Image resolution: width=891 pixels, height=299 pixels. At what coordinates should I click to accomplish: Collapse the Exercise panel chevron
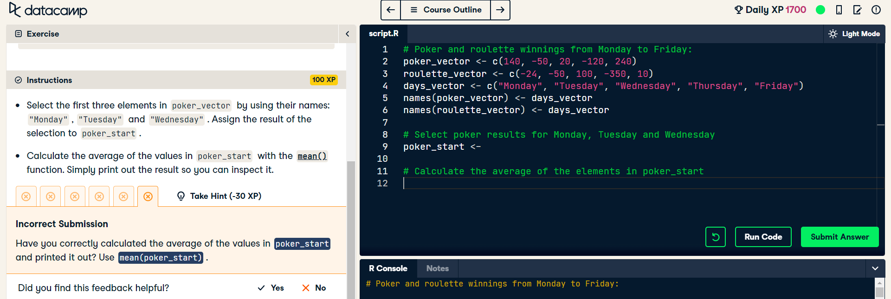coord(347,34)
